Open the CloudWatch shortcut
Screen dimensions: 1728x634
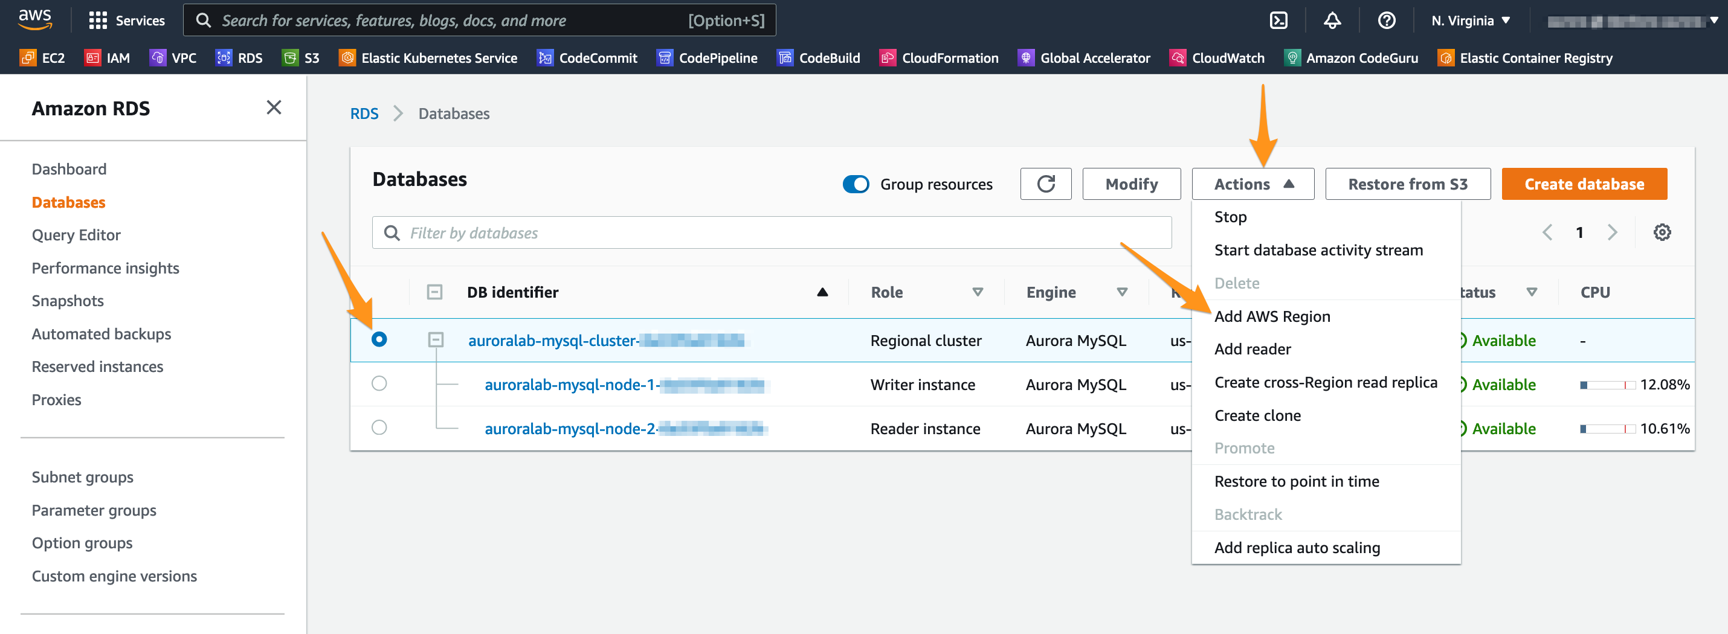point(1217,57)
